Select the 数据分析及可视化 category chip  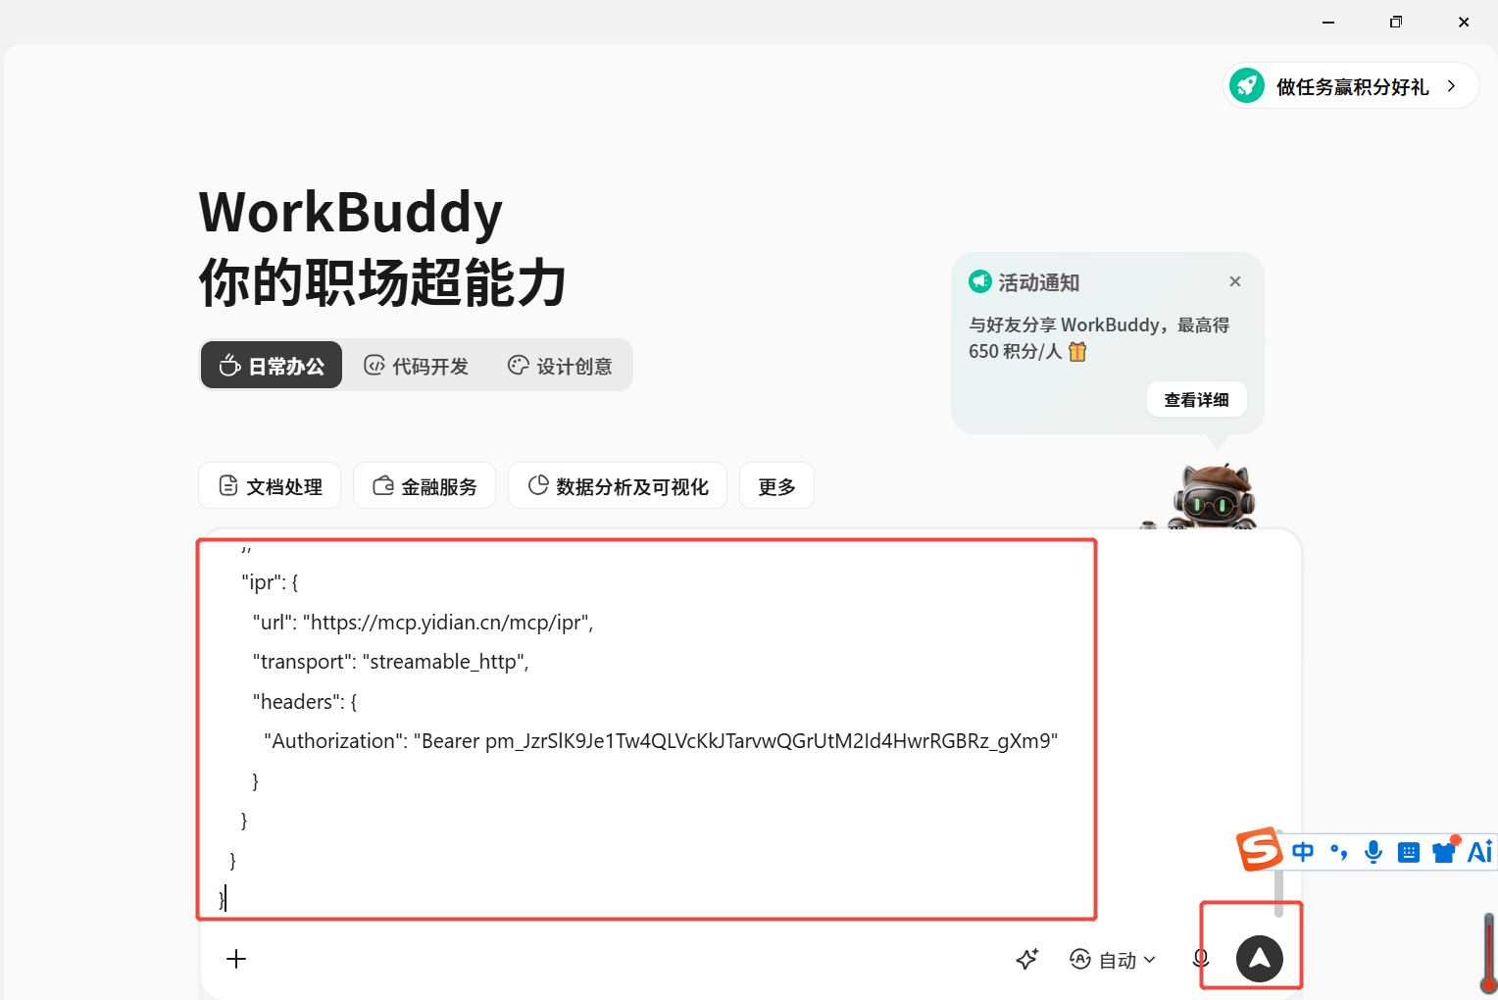(618, 486)
